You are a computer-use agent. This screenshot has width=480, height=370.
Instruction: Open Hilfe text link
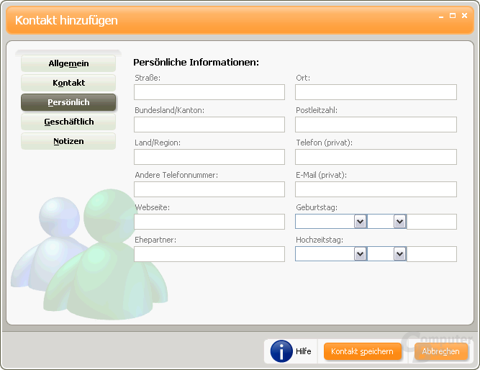(x=304, y=351)
